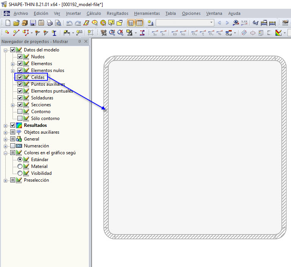
Task: Show stress ratio percent results
Action: pyautogui.click(x=220, y=33)
